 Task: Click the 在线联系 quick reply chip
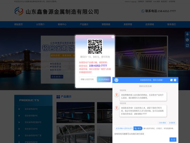click(172, 123)
